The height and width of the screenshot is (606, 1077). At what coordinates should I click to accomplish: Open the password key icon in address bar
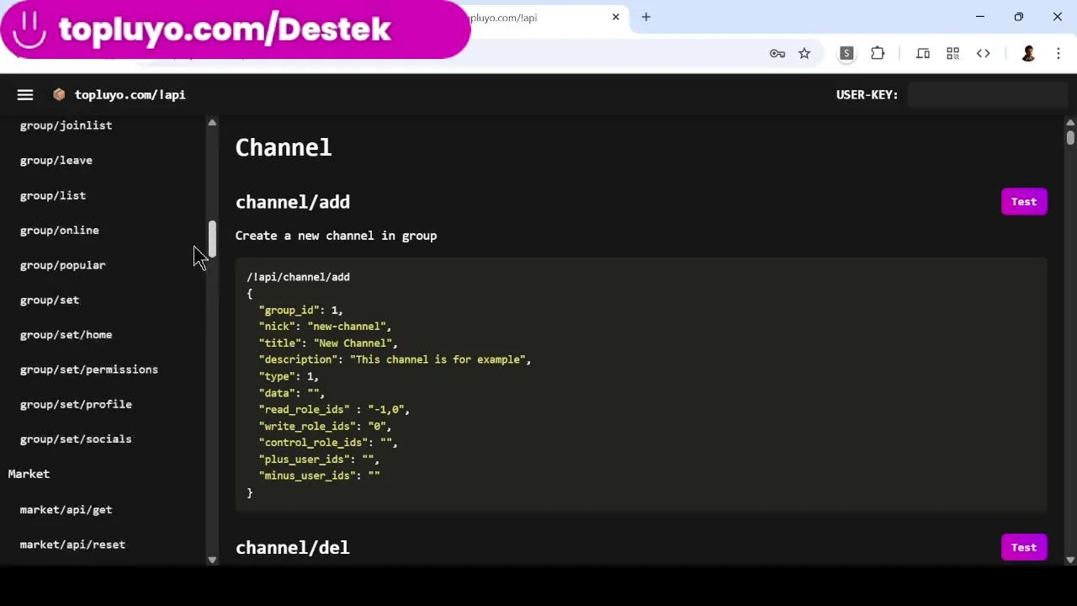[777, 54]
